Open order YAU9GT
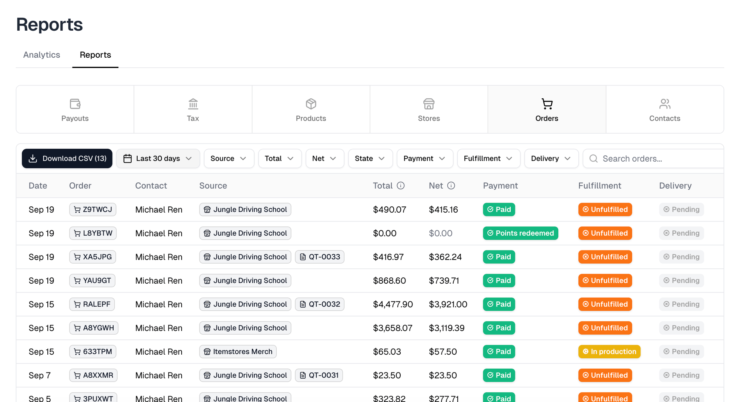The height and width of the screenshot is (402, 740). [92, 280]
